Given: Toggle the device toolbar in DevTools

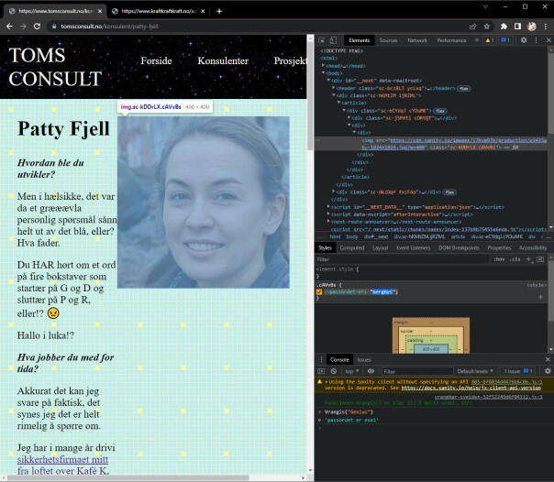Looking at the screenshot, I should click(333, 40).
